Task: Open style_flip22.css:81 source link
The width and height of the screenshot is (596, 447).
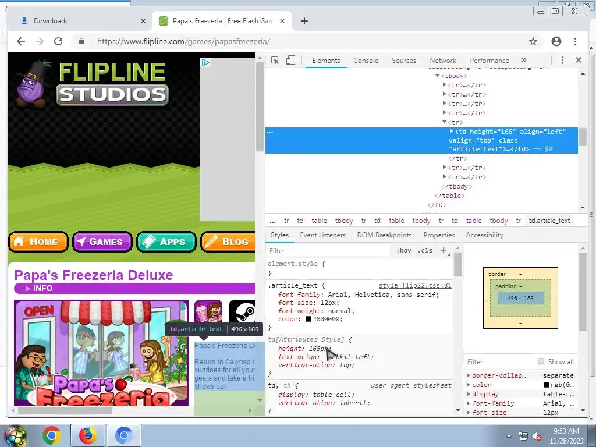Action: pos(415,285)
